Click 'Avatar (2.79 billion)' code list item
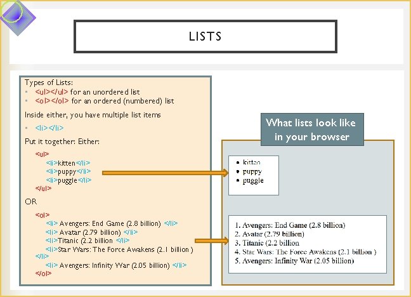 91,232
